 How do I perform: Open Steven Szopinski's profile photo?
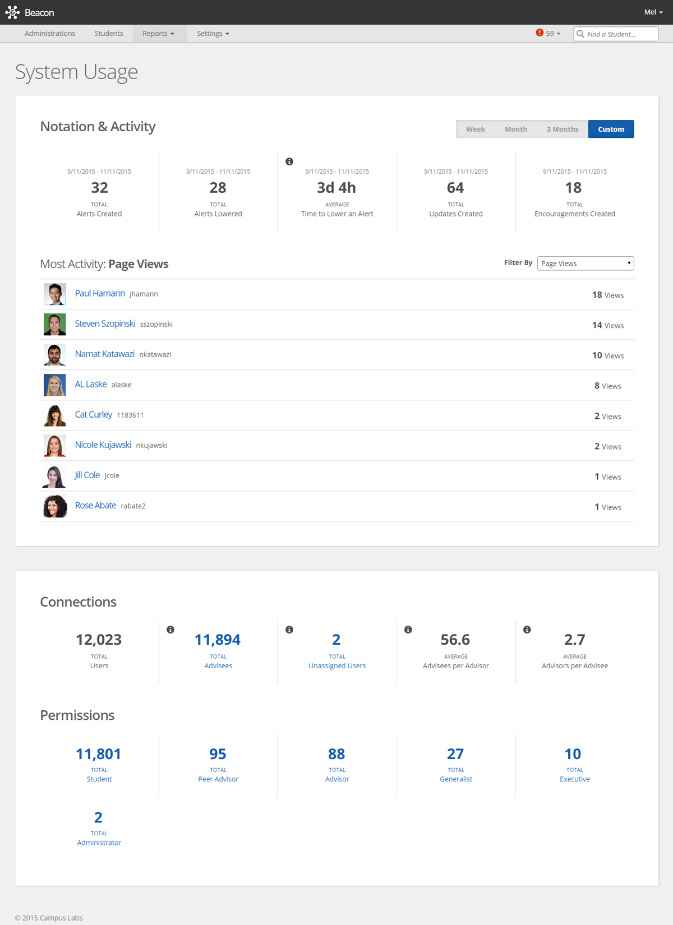pos(55,325)
